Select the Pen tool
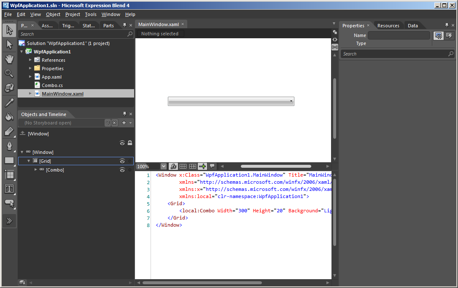 [x=9, y=145]
